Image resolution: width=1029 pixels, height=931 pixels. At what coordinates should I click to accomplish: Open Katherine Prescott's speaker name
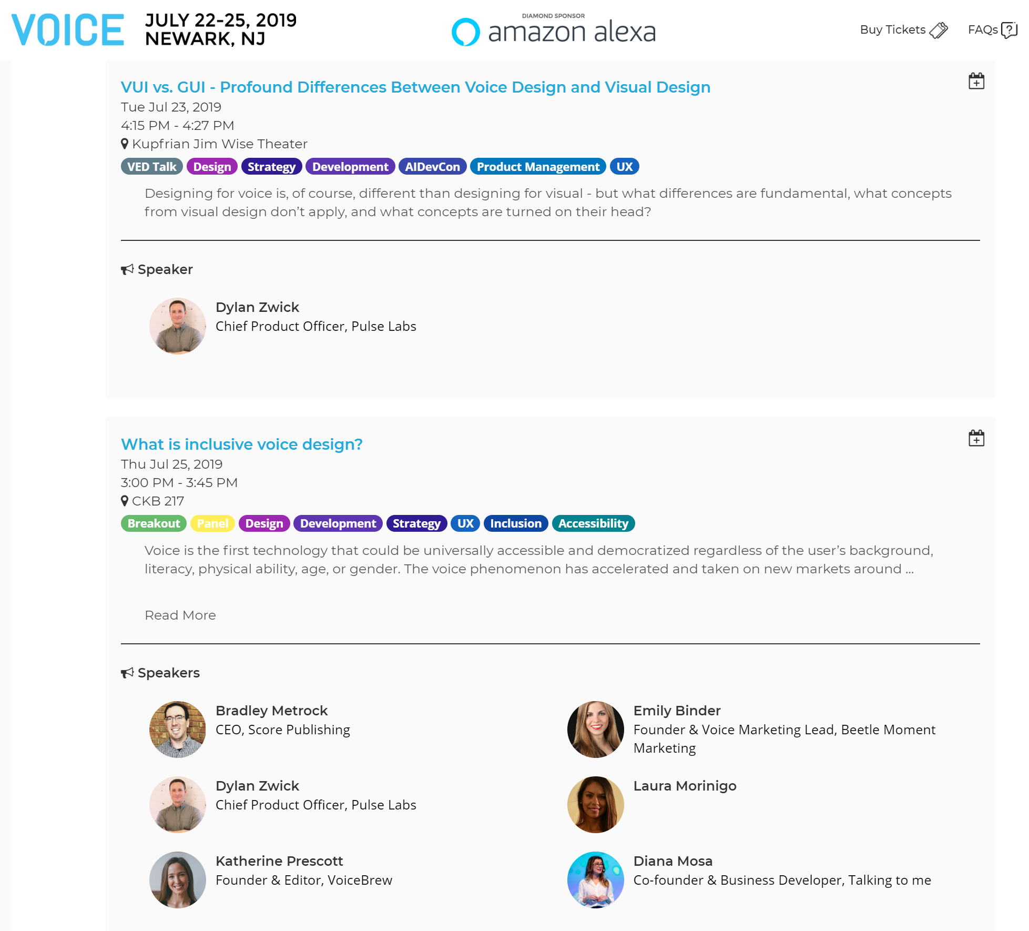point(279,861)
